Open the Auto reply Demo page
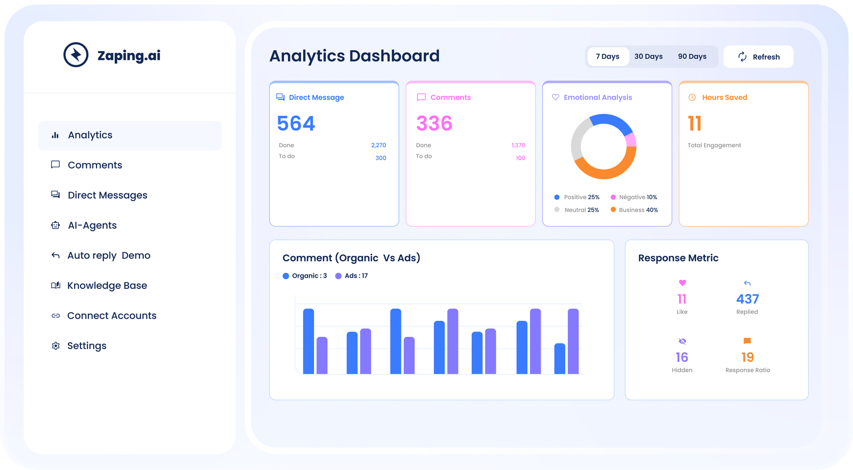The height and width of the screenshot is (470, 853). (109, 256)
